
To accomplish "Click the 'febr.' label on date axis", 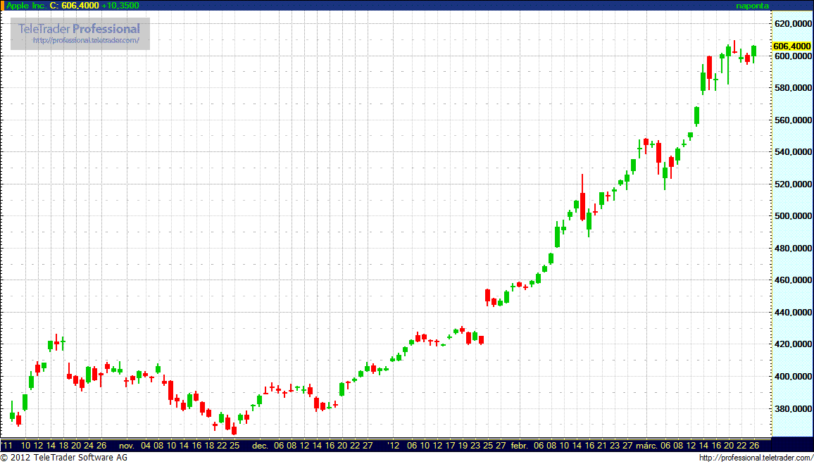I will point(519,446).
